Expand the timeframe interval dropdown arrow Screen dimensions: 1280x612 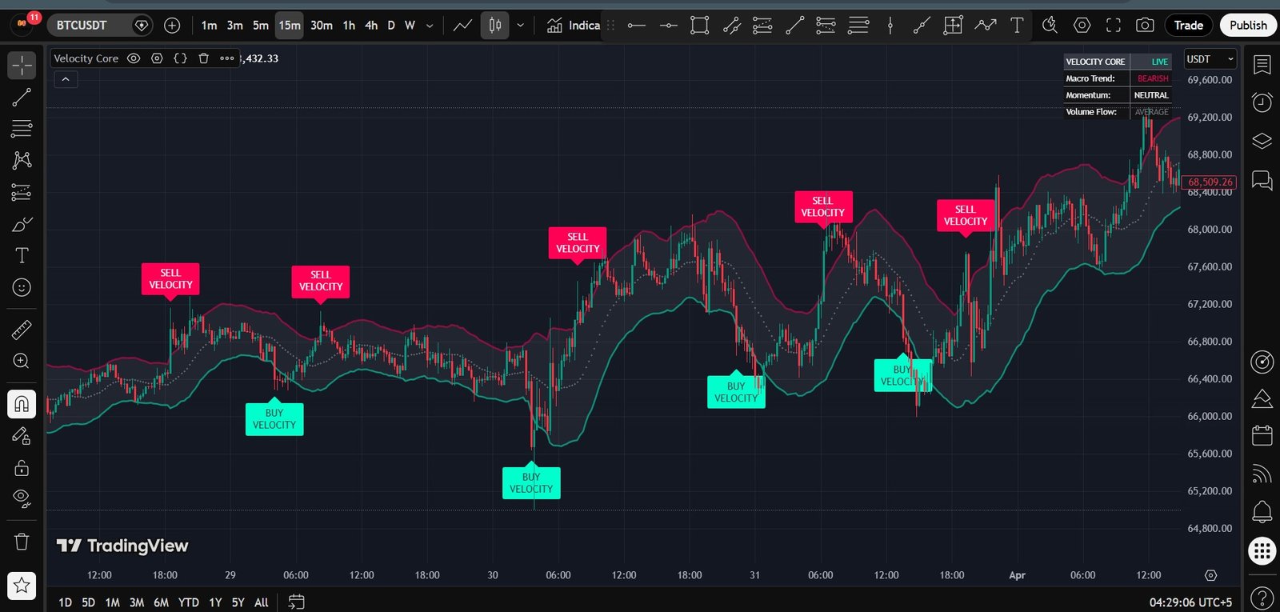[x=430, y=26]
